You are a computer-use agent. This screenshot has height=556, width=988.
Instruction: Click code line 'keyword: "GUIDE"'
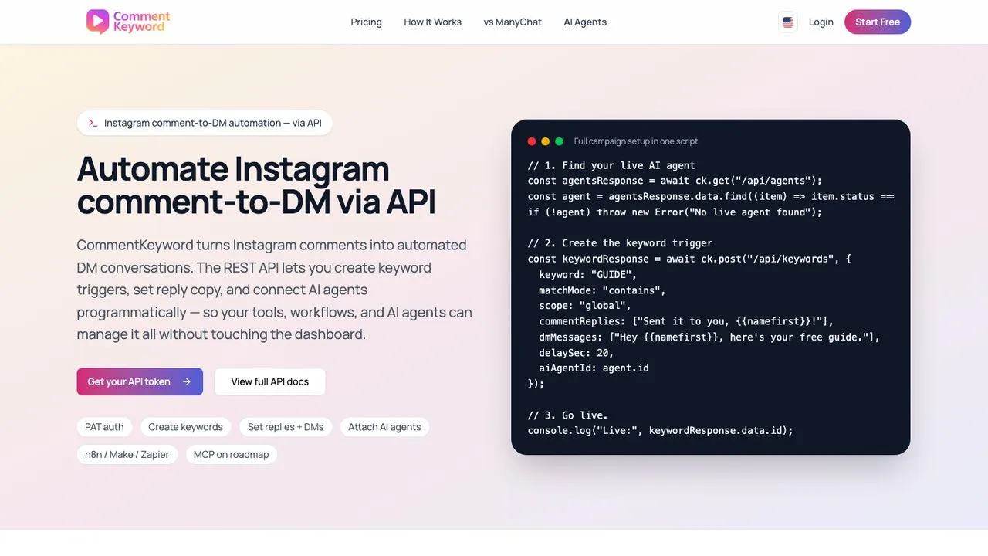click(588, 274)
